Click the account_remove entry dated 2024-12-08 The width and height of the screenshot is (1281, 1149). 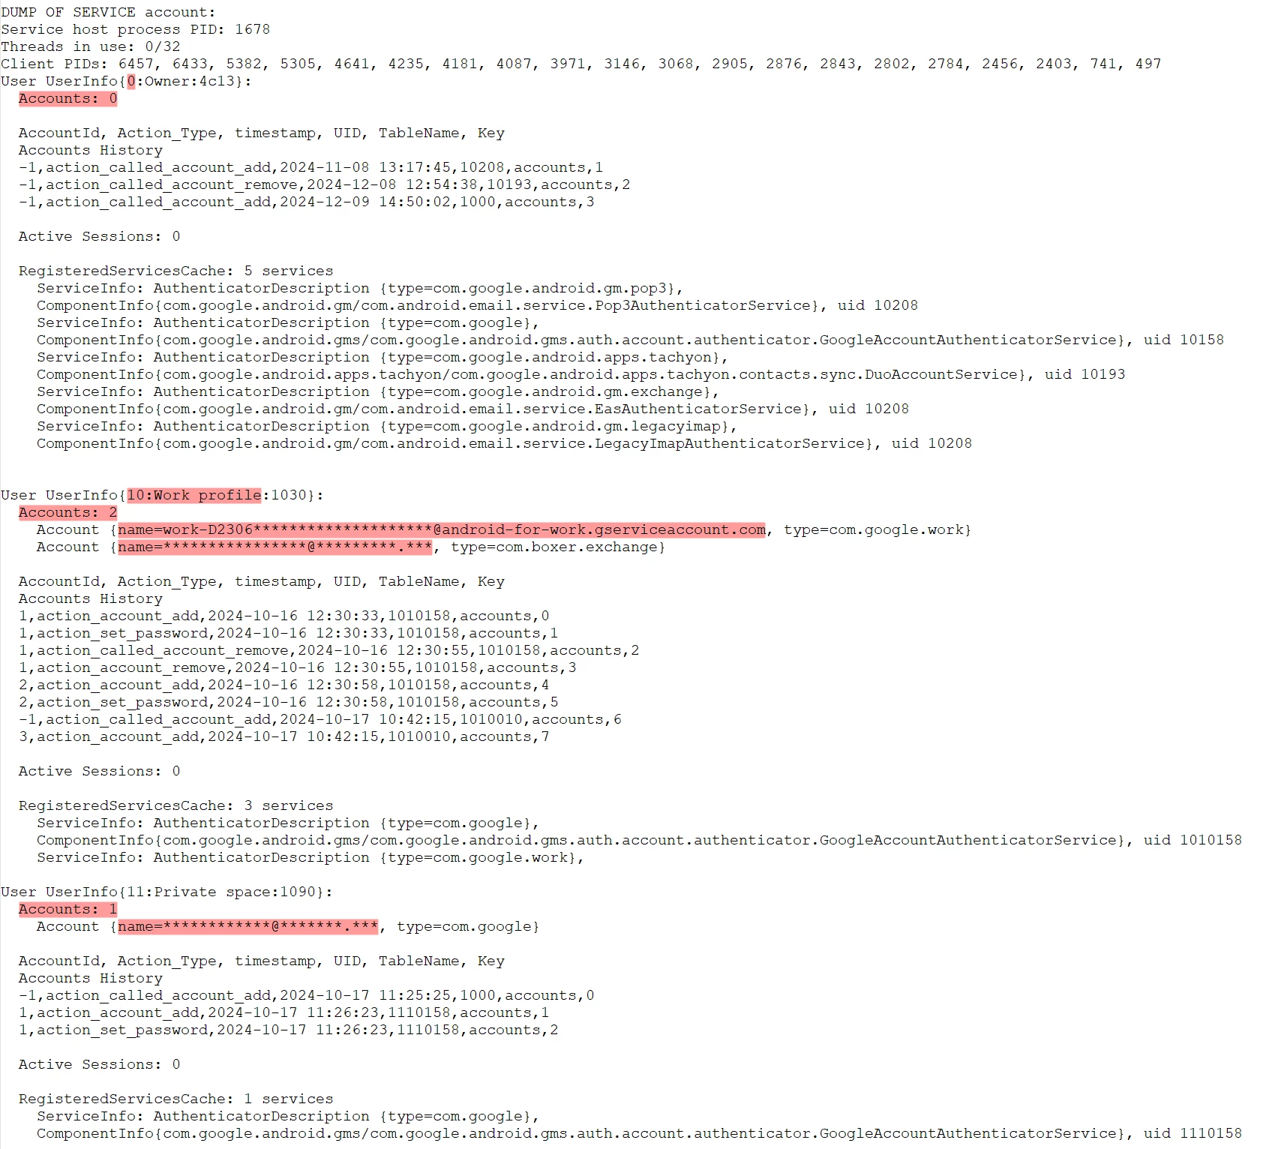(x=324, y=184)
